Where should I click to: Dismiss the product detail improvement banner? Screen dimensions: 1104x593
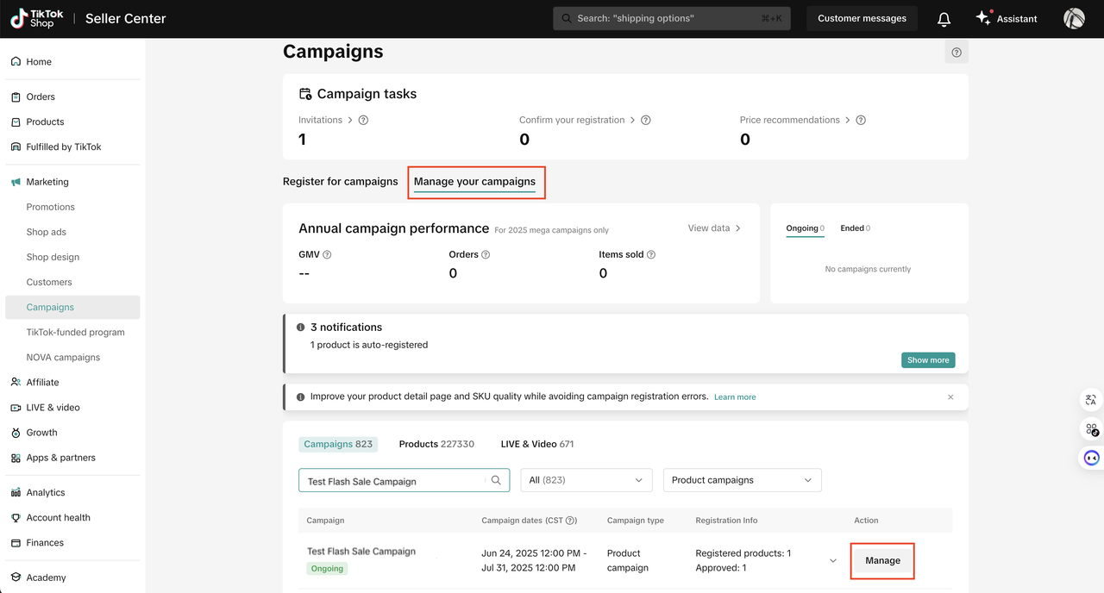coord(950,397)
